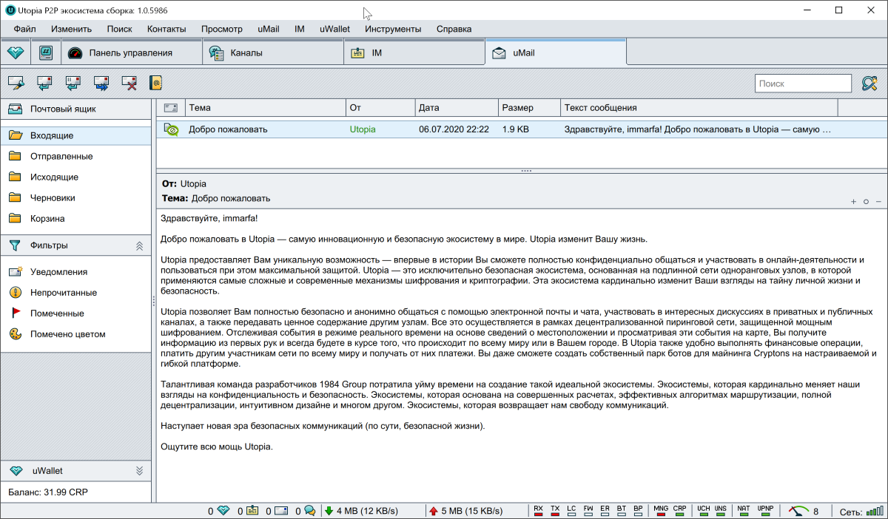
Task: Click the forward message icon
Action: coord(101,83)
